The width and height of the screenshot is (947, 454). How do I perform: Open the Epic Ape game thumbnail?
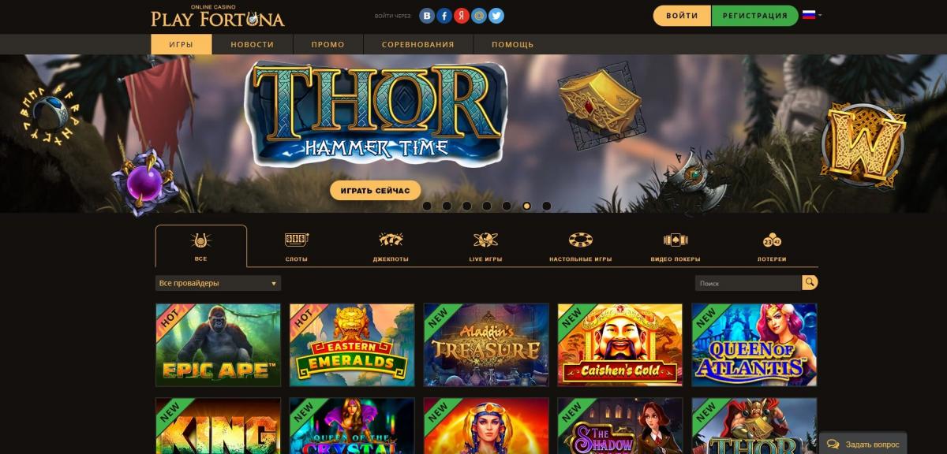(x=218, y=345)
